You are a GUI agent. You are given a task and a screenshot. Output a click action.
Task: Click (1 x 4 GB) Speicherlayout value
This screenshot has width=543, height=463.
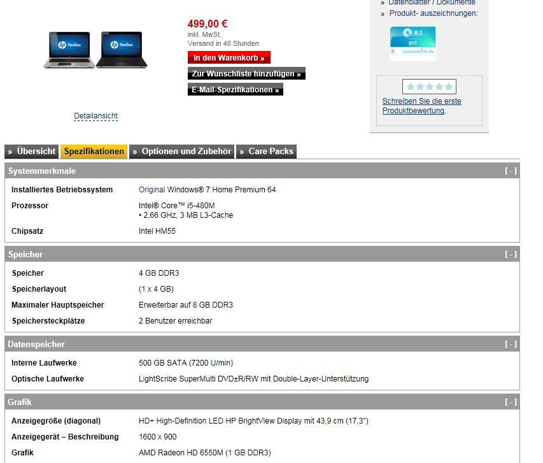[156, 289]
